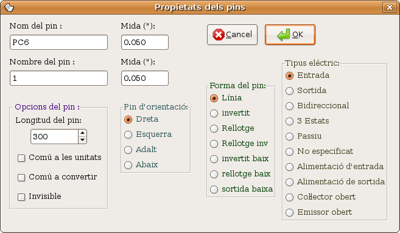The image size is (400, 233).
Task: Select Esquerra pin orientation
Action: point(128,134)
